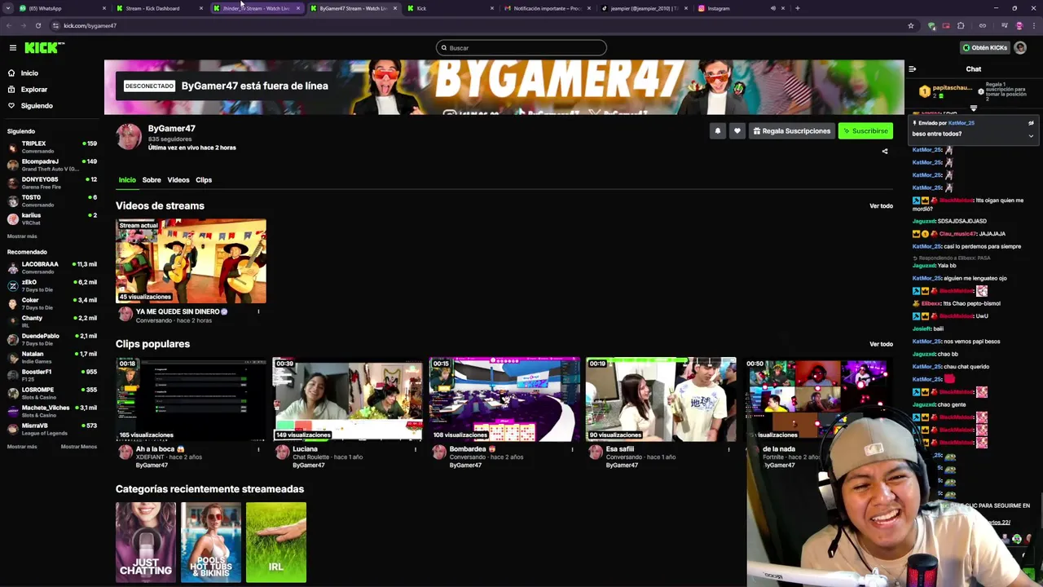
Task: Open options menu for Bombardea clip
Action: click(572, 449)
